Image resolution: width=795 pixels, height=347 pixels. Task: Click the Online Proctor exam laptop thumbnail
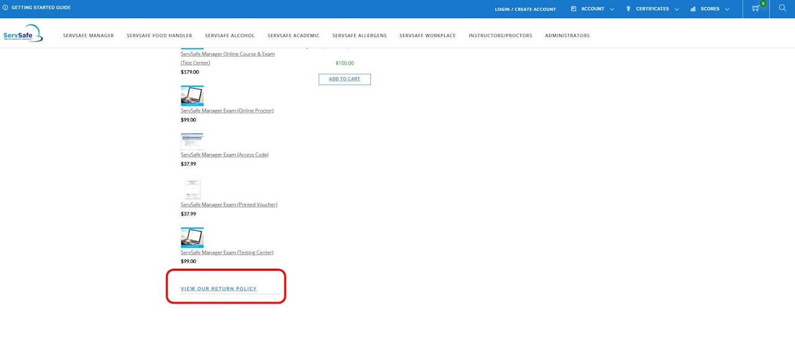192,96
